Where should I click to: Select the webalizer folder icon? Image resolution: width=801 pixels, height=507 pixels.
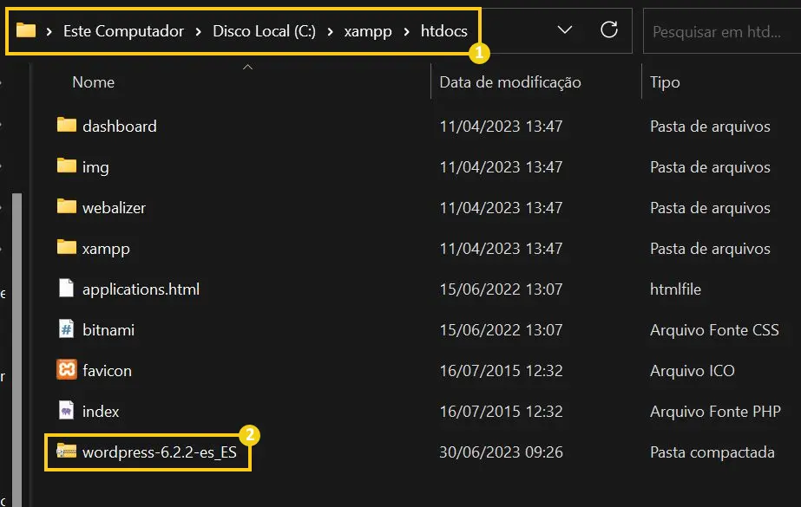[x=67, y=206]
